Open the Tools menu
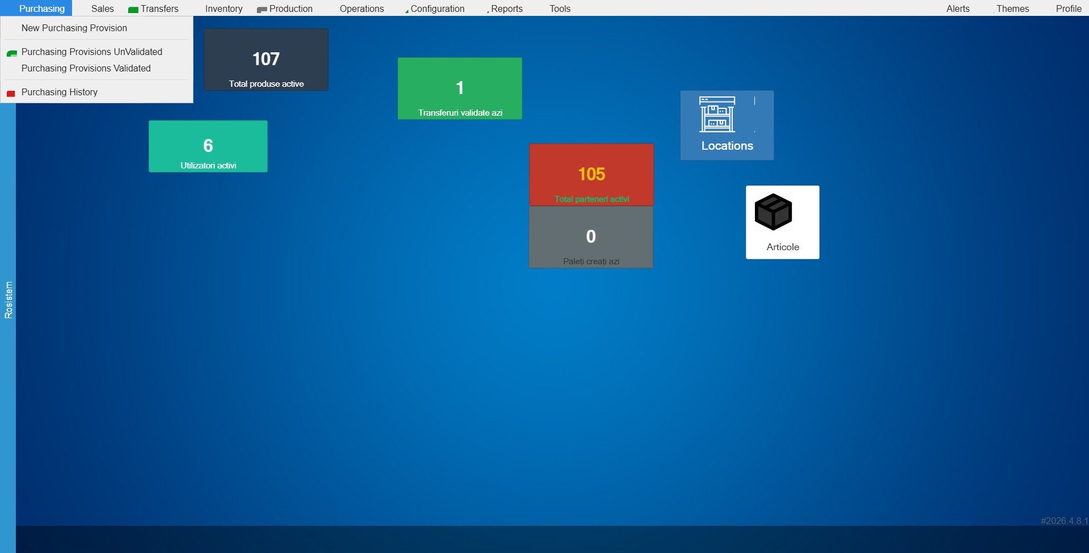 [x=560, y=9]
